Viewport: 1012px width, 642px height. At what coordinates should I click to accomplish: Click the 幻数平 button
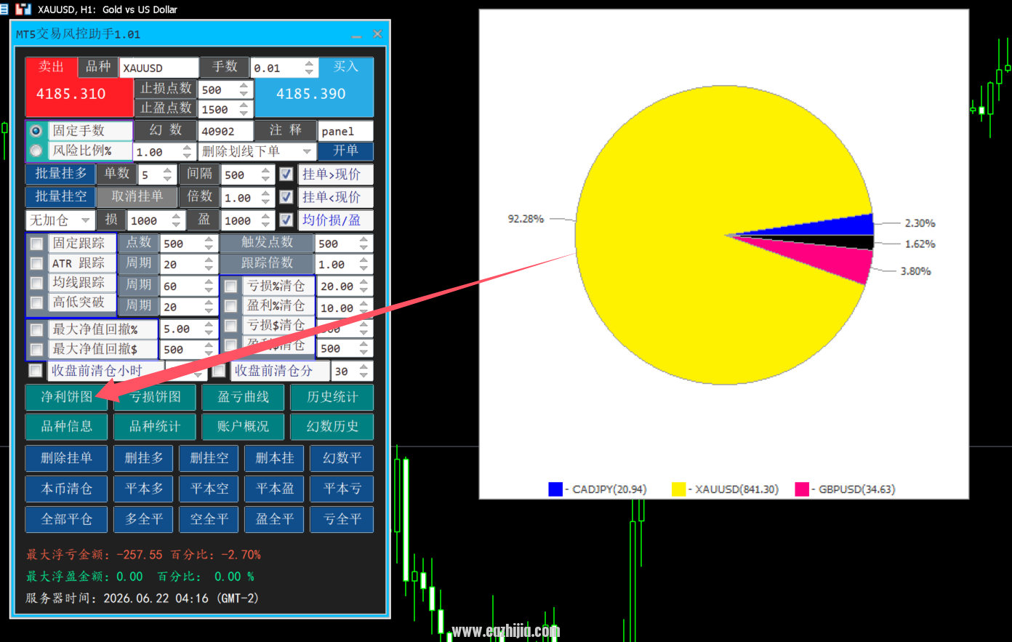pos(342,458)
